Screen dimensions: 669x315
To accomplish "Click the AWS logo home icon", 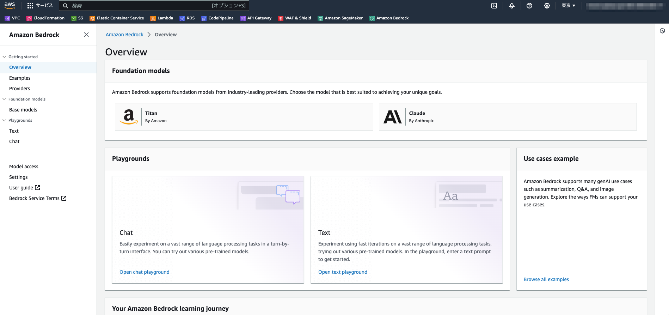I will [x=10, y=6].
